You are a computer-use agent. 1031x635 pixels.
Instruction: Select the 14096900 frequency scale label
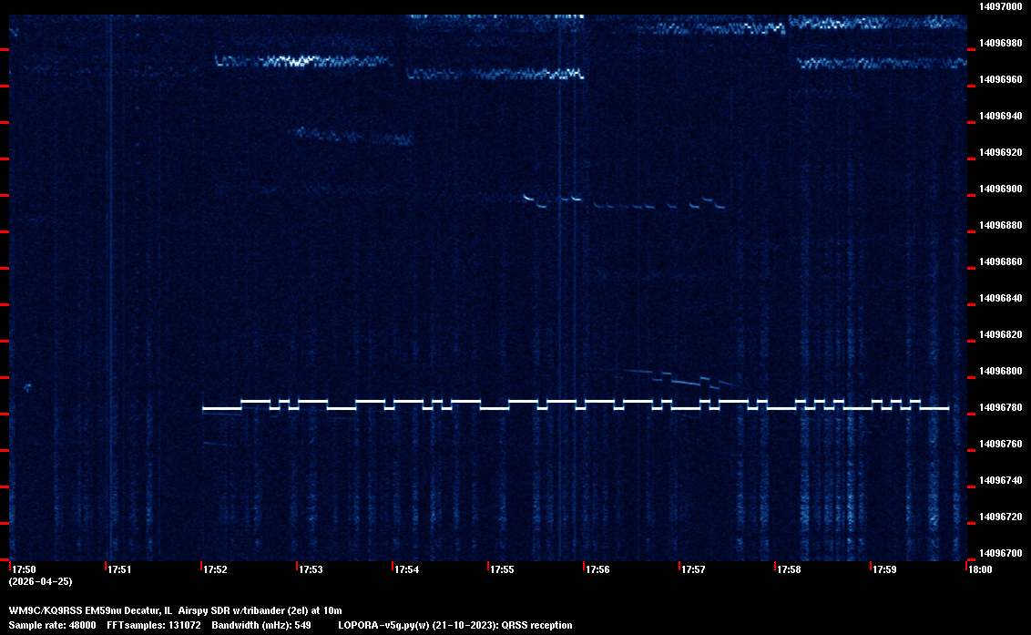1000,189
